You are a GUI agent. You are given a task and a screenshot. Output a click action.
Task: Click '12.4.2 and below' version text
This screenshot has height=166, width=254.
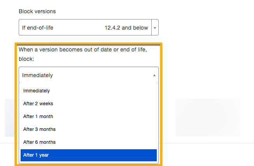tap(126, 28)
